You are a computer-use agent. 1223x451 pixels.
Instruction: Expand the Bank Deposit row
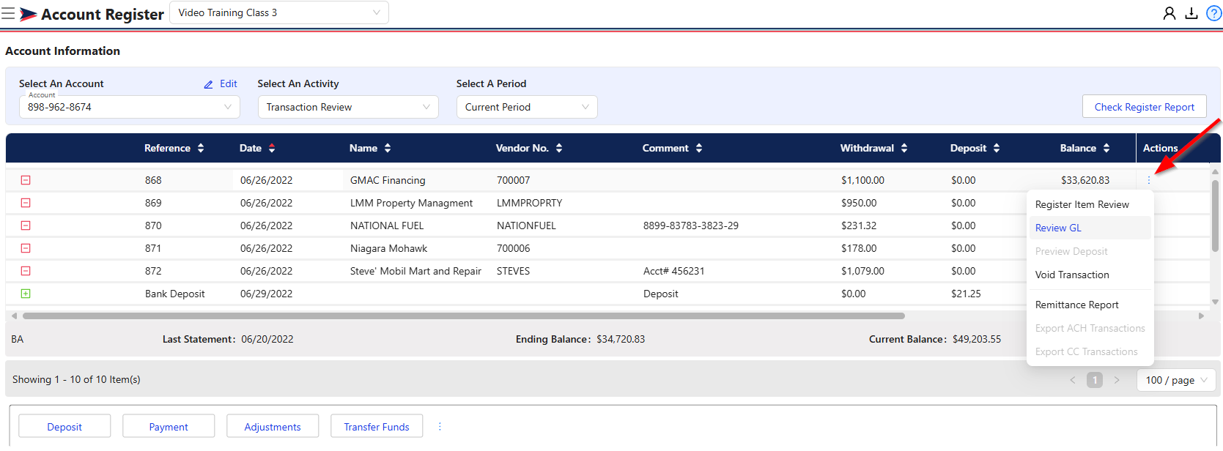pos(26,294)
